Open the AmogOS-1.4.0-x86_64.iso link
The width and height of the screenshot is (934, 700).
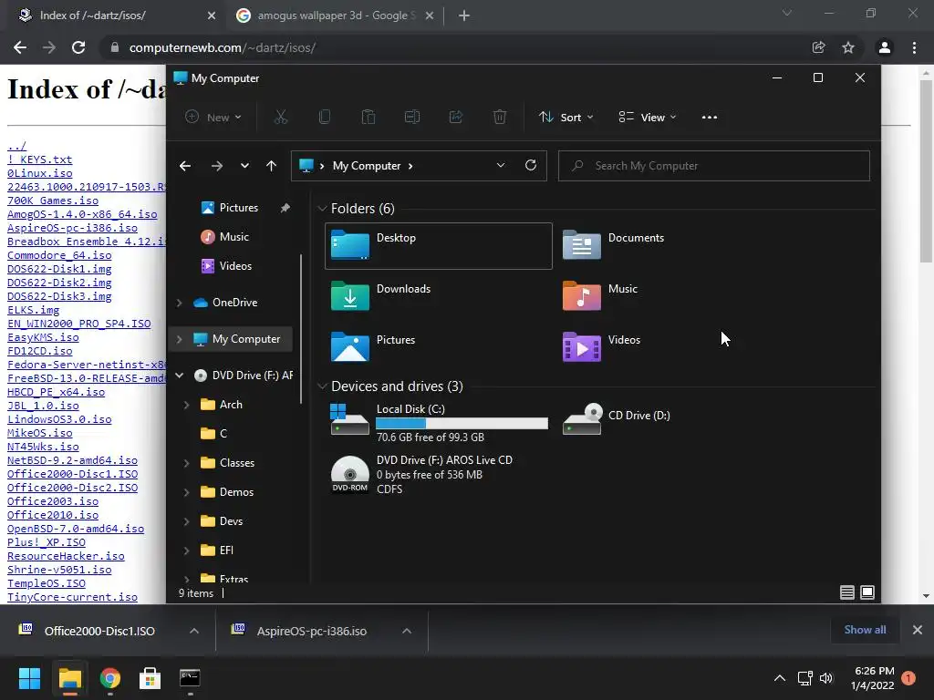pyautogui.click(x=82, y=214)
